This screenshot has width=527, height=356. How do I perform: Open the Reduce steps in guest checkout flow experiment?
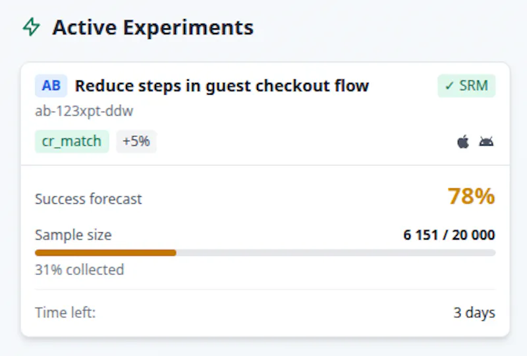click(x=222, y=86)
